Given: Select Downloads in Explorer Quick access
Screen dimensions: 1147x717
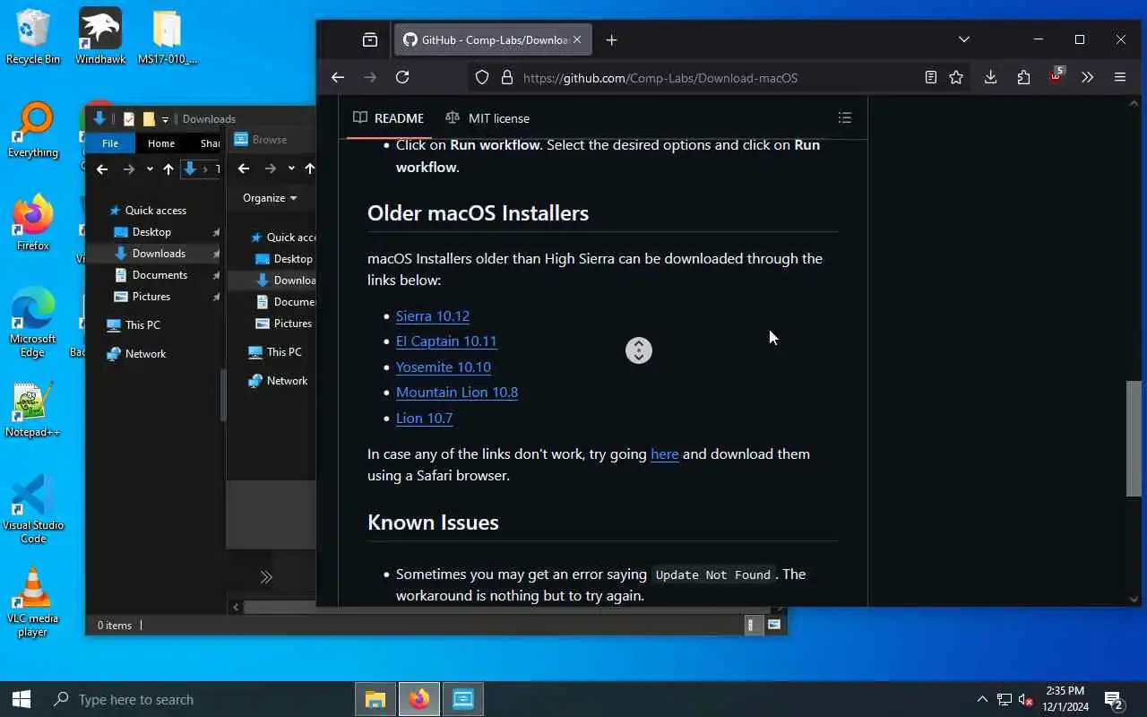Looking at the screenshot, I should coord(159,254).
